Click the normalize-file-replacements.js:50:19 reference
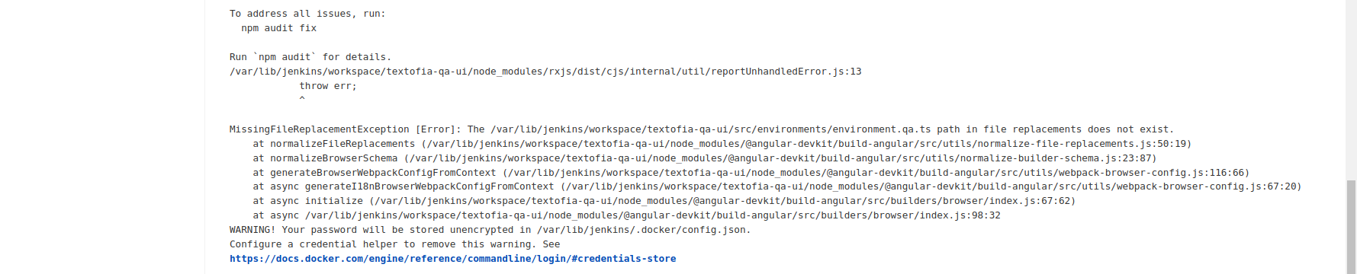The width and height of the screenshot is (1357, 274). [x=1081, y=144]
